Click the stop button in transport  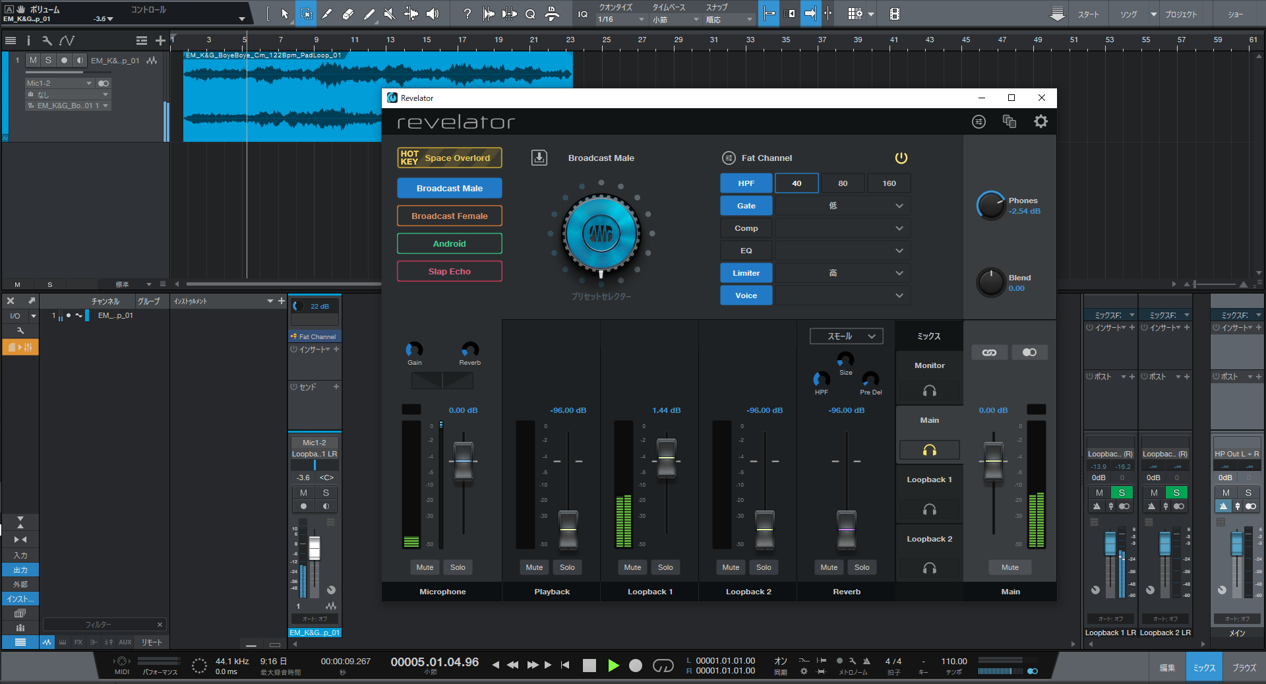click(x=589, y=666)
